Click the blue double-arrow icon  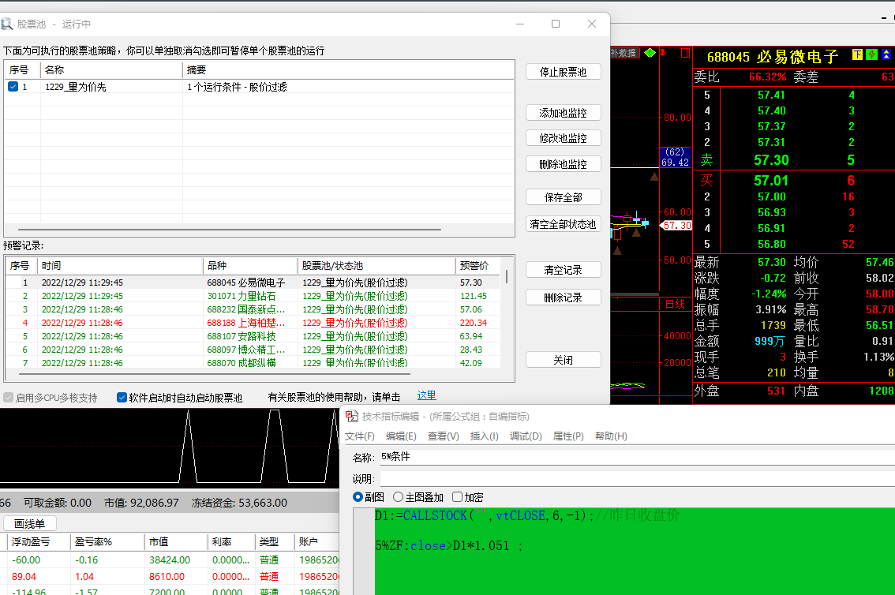pyautogui.click(x=888, y=54)
